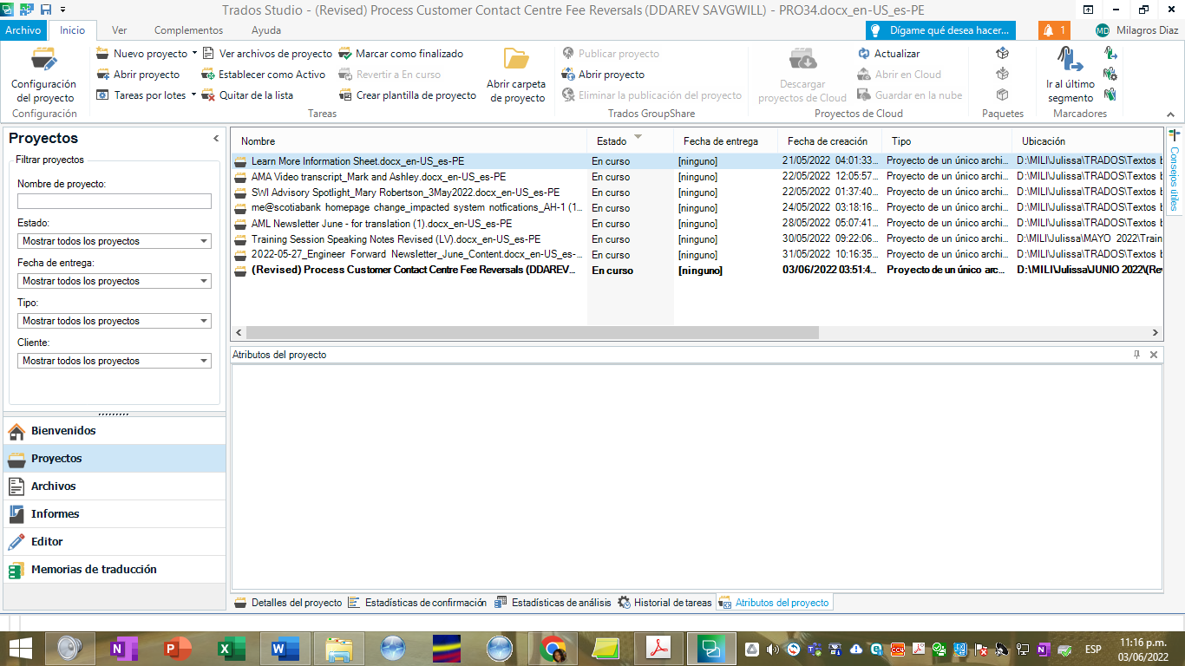Viewport: 1185px width, 666px height.
Task: Open the Nuevo proyecto dropdown arrow
Action: click(194, 53)
